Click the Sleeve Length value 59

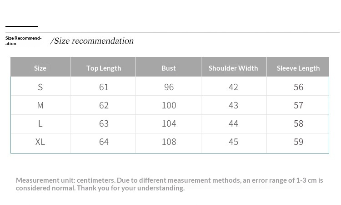point(298,142)
